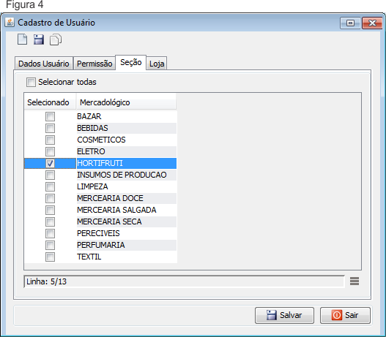Click the Sair button
The image size is (386, 337).
click(345, 315)
